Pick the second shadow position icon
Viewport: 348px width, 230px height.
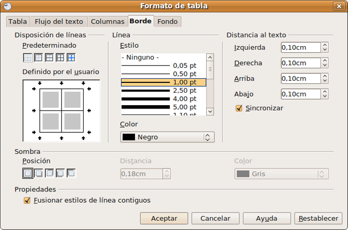38,173
